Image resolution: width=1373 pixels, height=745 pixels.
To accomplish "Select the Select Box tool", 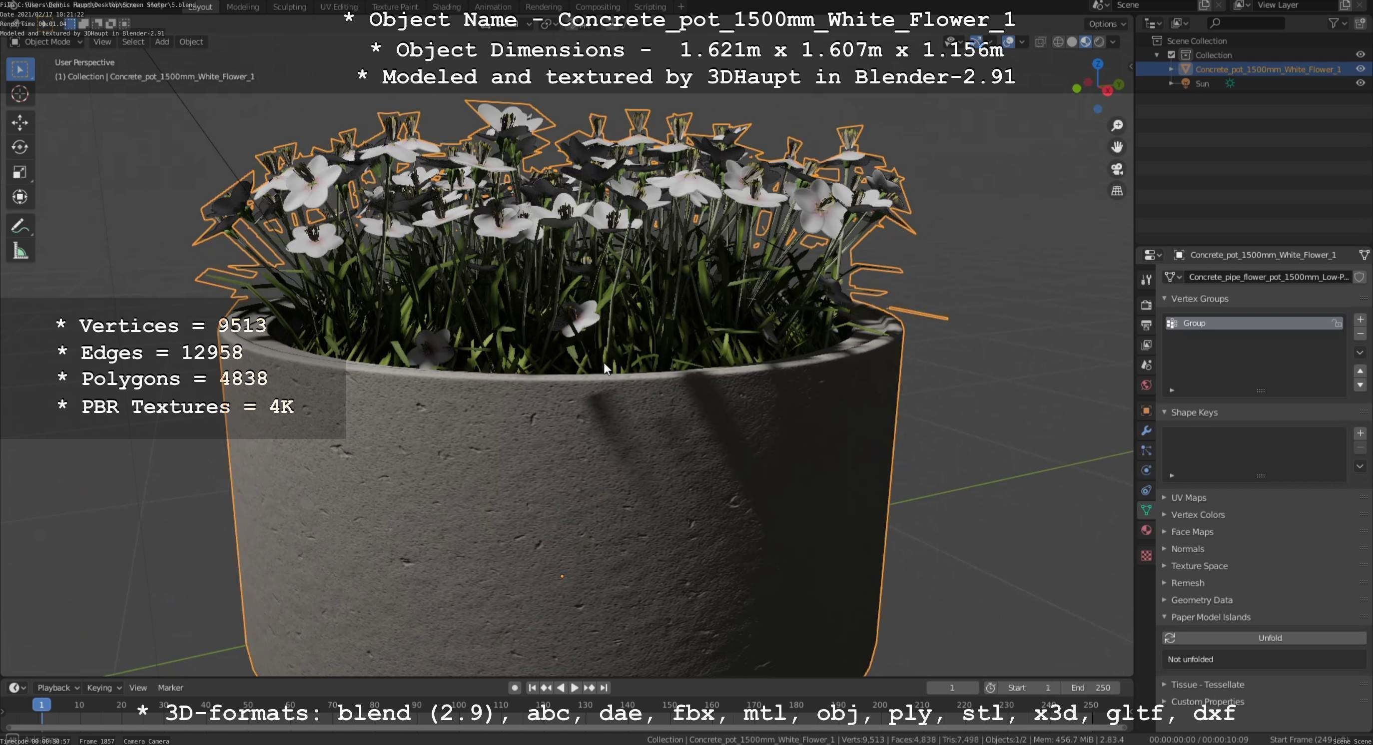I will click(x=20, y=69).
